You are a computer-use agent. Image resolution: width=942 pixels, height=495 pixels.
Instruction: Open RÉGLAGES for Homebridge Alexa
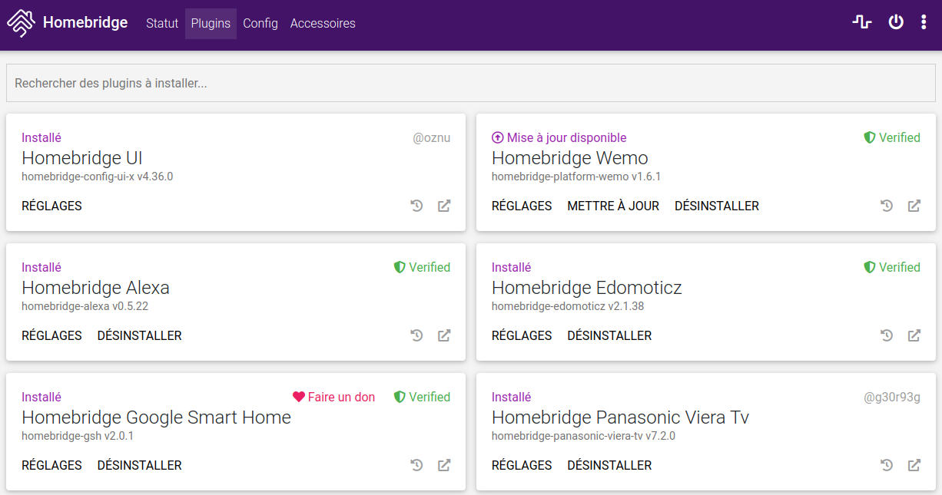51,335
